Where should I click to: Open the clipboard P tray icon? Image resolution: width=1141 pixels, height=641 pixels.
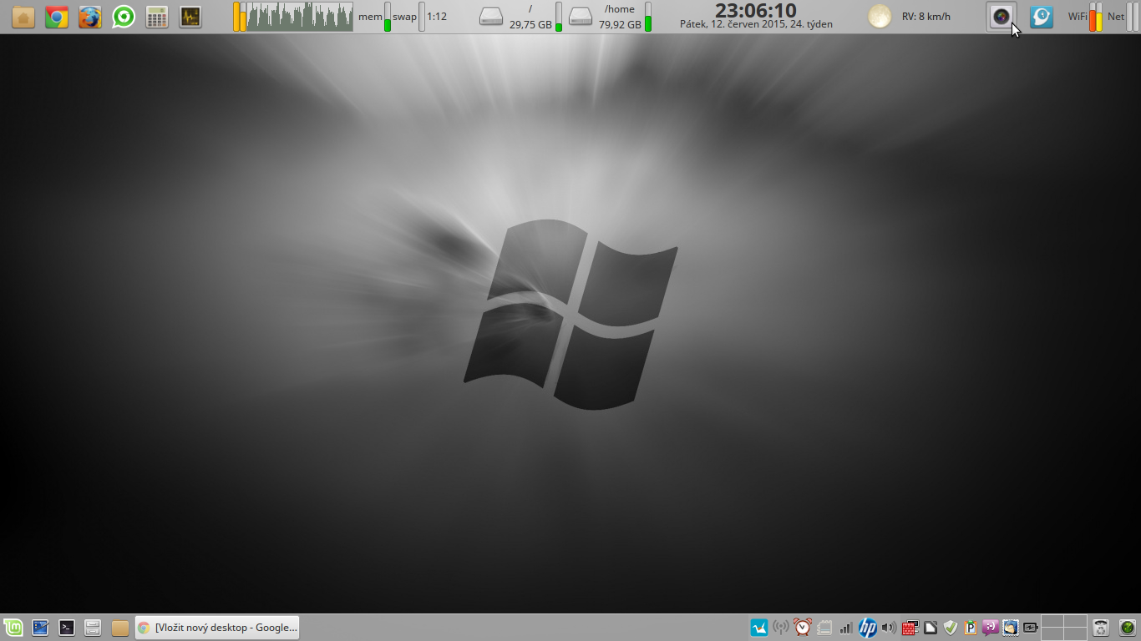click(x=971, y=628)
